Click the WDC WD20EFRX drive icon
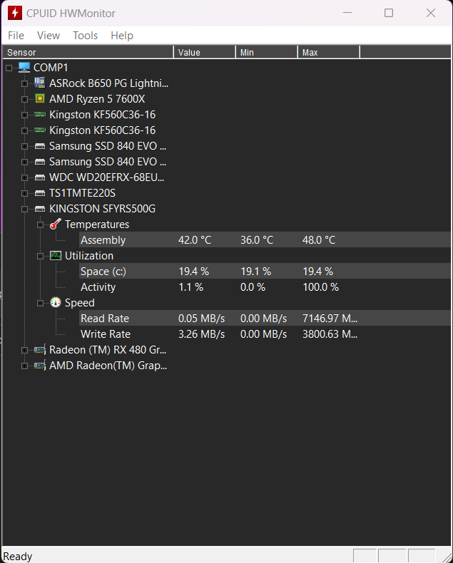Image resolution: width=453 pixels, height=563 pixels. point(40,177)
